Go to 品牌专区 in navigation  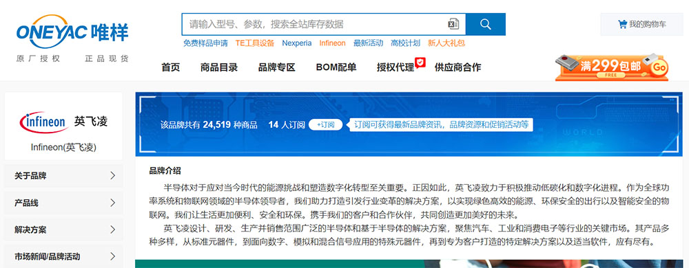click(277, 67)
